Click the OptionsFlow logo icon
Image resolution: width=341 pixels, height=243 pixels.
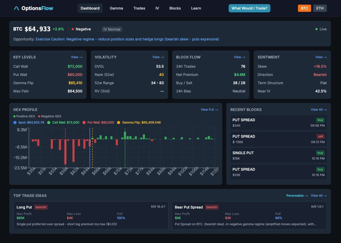[x=16, y=8]
